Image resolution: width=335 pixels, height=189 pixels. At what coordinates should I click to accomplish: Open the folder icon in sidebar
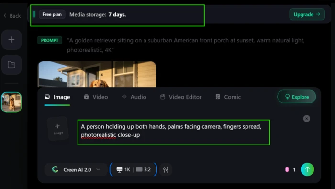tap(11, 65)
